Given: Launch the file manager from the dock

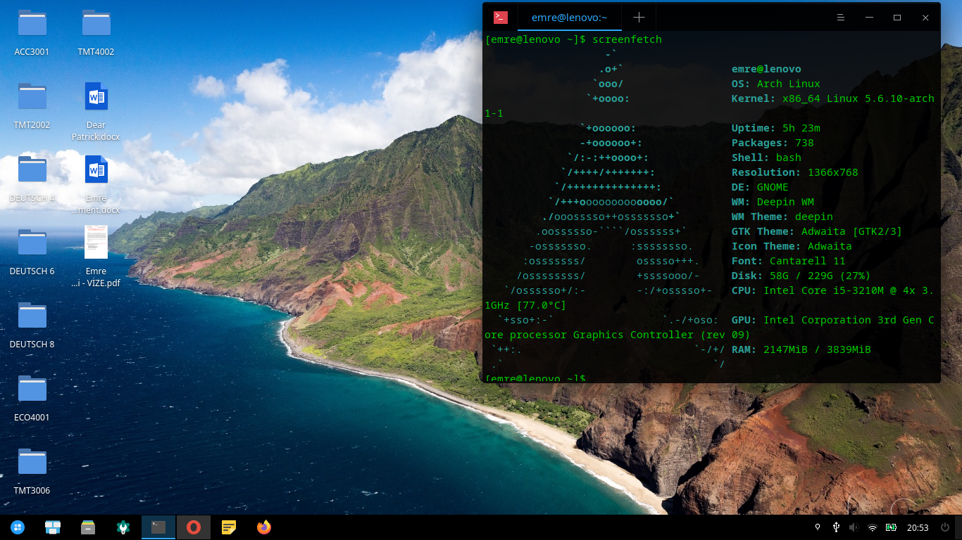Looking at the screenshot, I should pyautogui.click(x=88, y=527).
